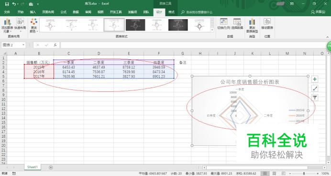Select cell with value 8901.23
This screenshot has height=176, width=331.
pyautogui.click(x=159, y=77)
